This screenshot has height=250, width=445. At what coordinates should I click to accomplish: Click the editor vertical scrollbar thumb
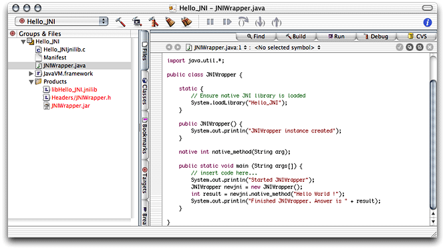click(x=433, y=145)
